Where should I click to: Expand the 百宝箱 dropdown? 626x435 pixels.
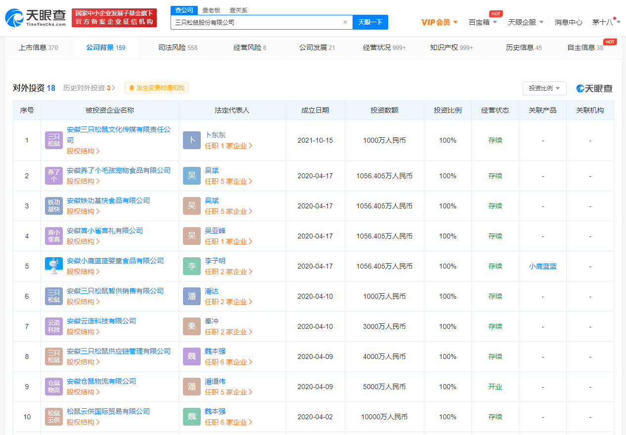(x=483, y=22)
